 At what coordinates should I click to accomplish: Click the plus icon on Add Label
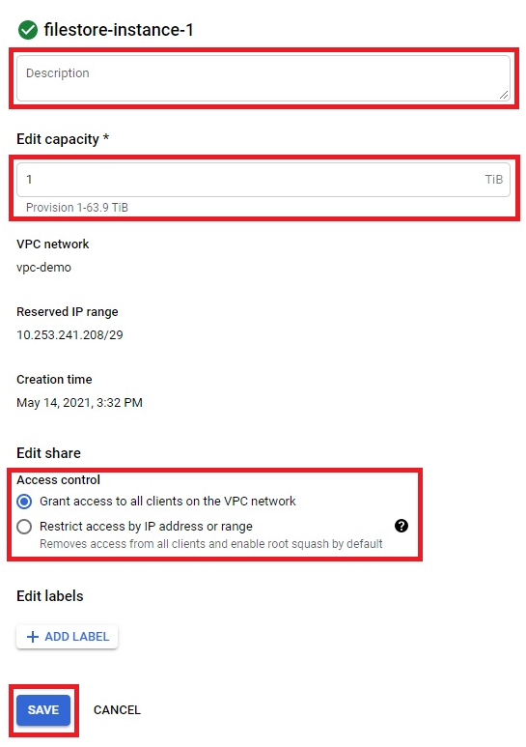click(33, 637)
